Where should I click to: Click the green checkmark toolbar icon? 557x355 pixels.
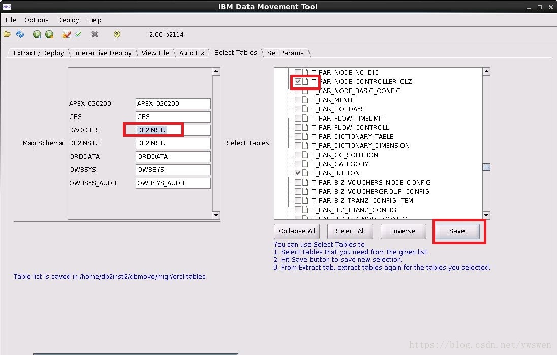point(78,34)
